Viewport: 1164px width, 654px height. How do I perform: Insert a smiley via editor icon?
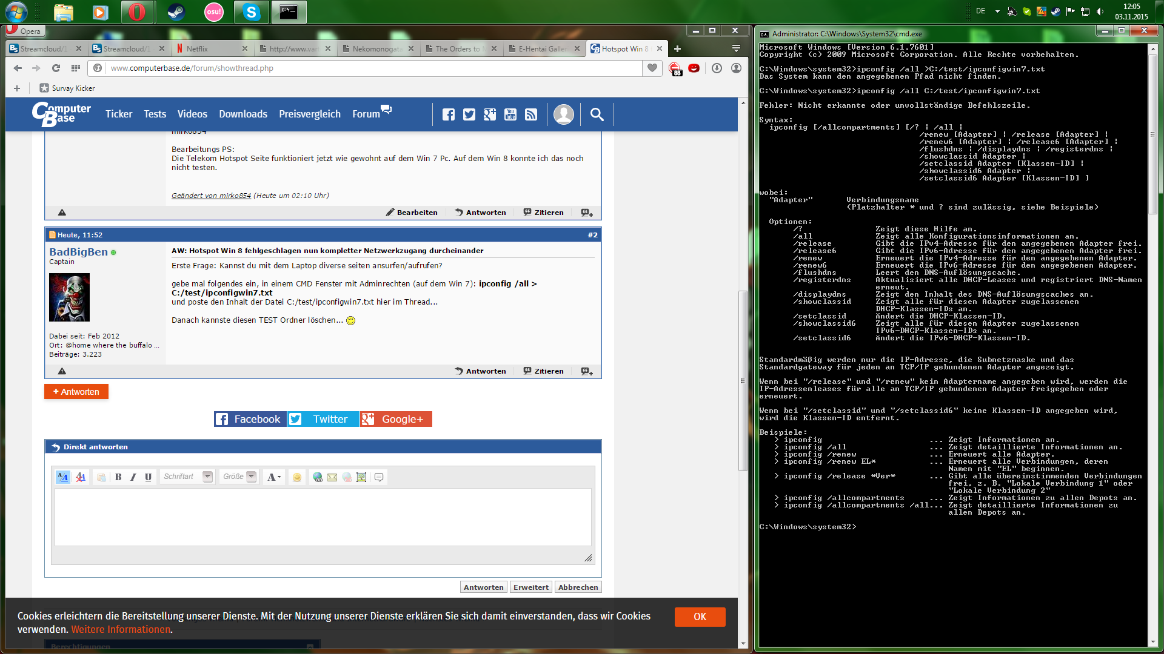297,477
